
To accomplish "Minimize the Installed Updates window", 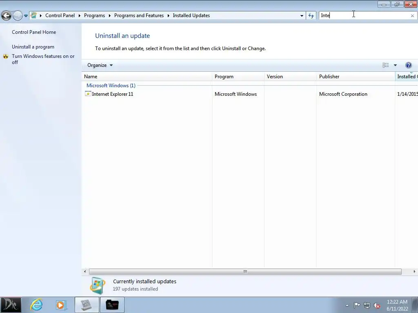I will (x=384, y=4).
